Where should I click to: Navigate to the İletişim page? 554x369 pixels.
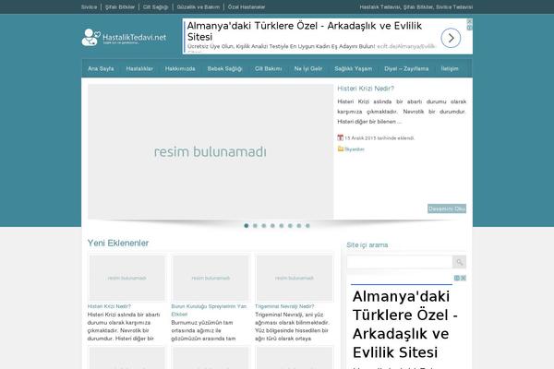tap(449, 69)
